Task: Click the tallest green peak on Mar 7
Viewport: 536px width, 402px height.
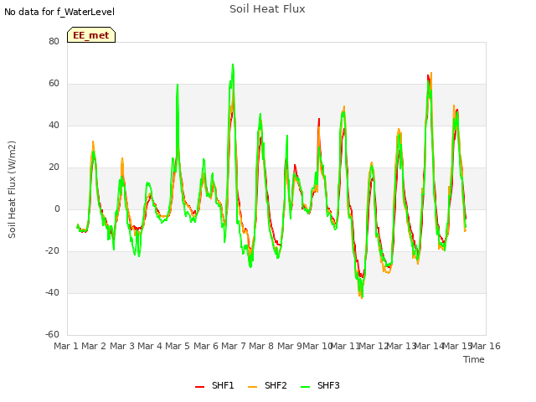Action: (x=233, y=64)
